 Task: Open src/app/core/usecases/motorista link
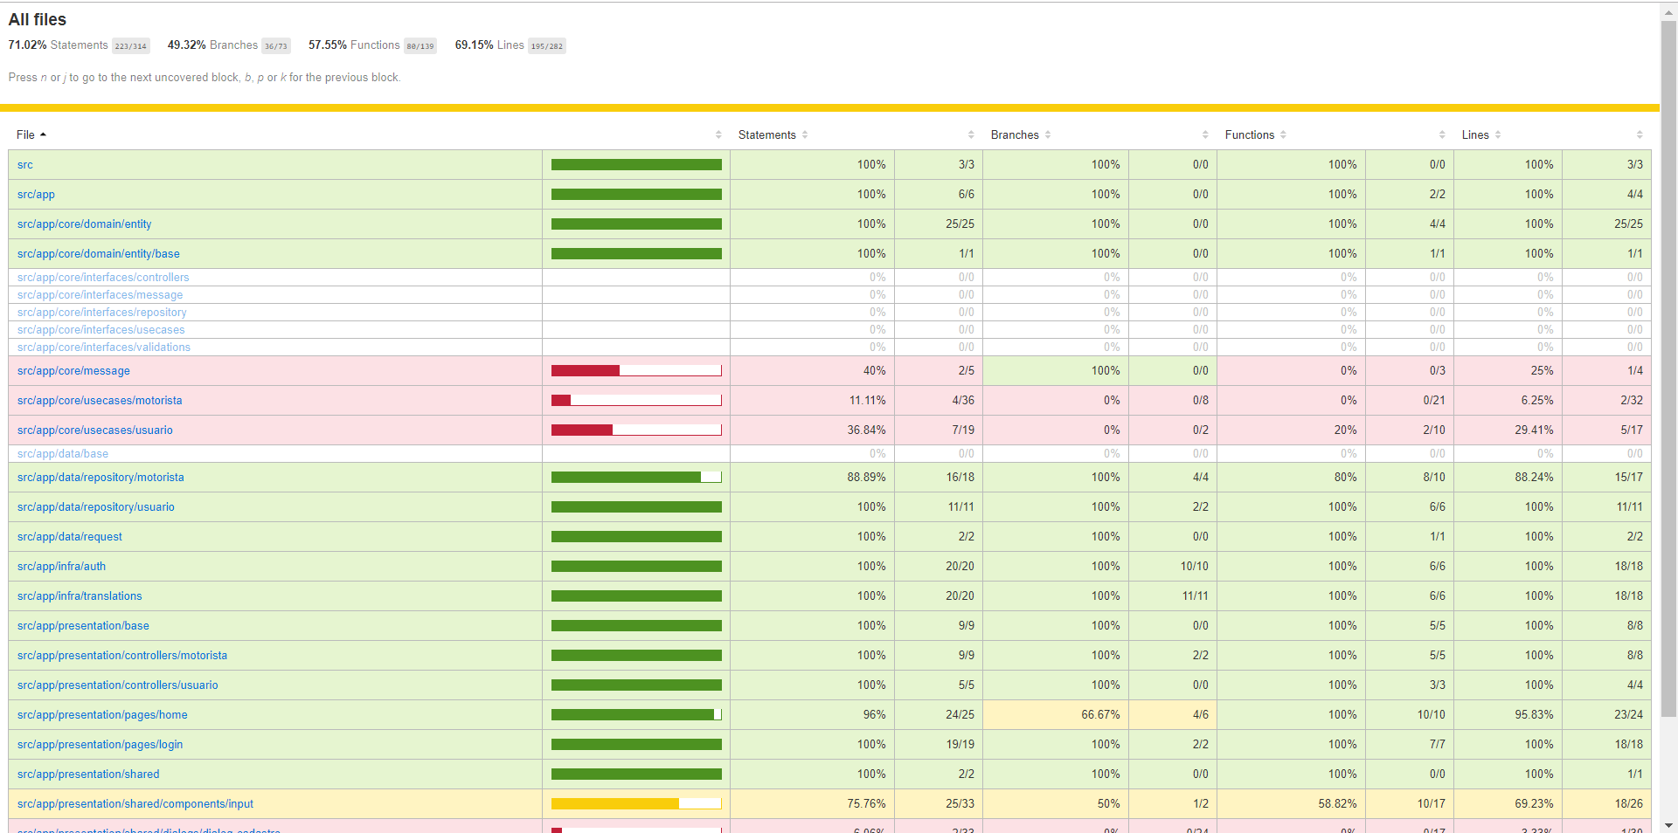100,400
